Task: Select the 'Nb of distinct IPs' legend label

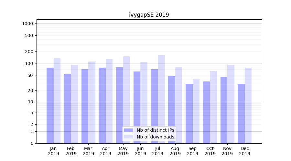Action: [x=155, y=130]
